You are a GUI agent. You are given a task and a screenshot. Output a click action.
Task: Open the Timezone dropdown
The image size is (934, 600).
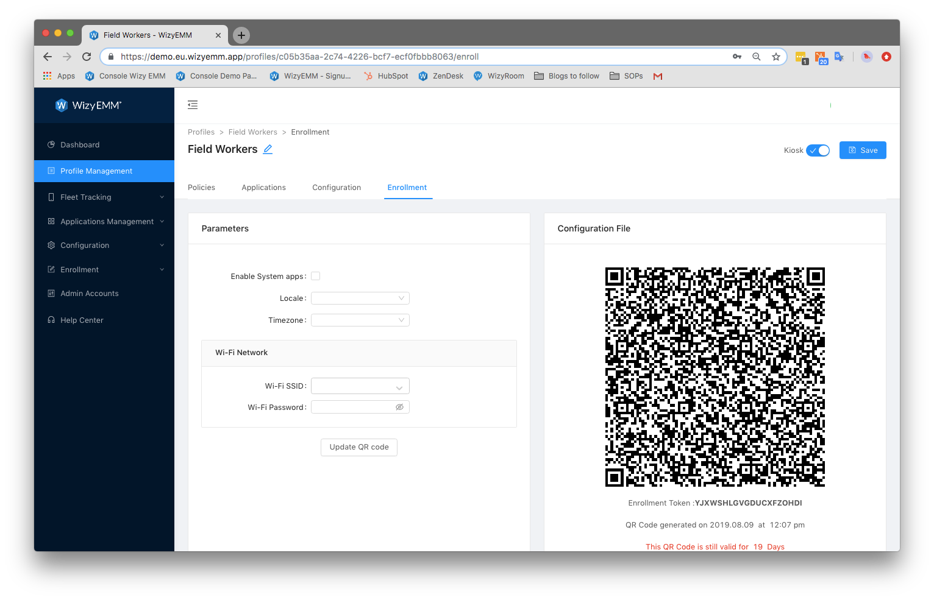[360, 320]
